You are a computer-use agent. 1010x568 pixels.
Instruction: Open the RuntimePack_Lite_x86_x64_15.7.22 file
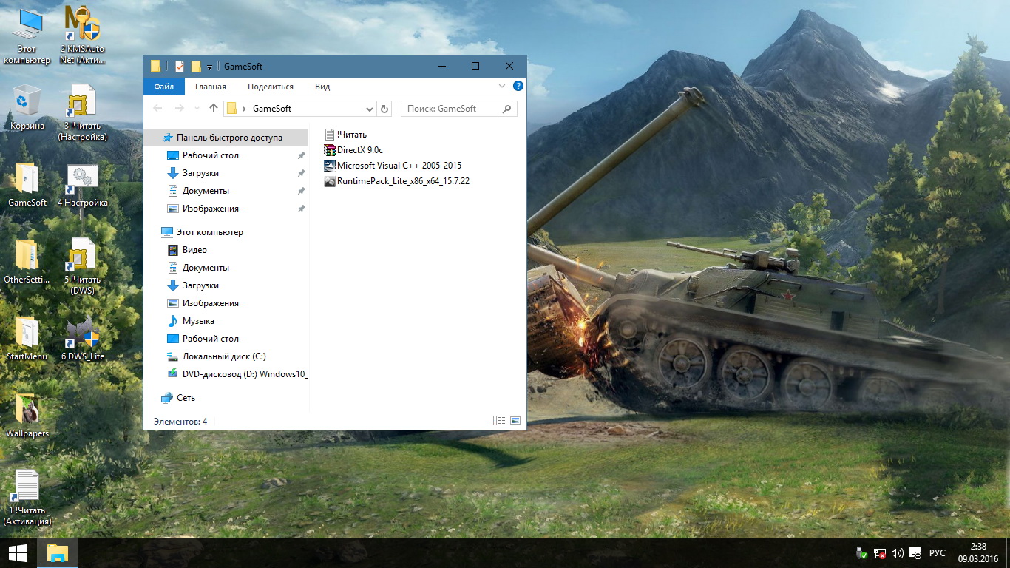tap(402, 181)
